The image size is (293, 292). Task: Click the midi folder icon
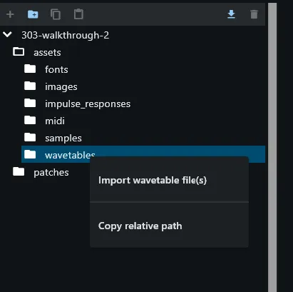tap(30, 121)
